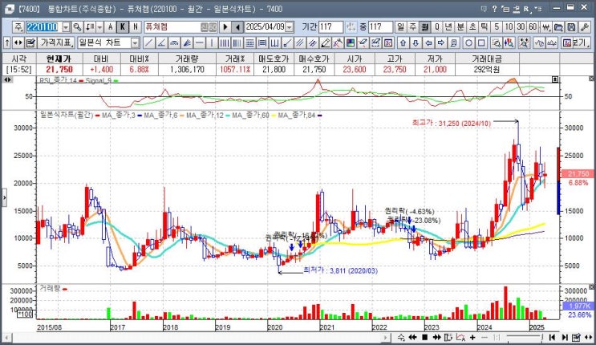Select the eraser tool in toolbar

[363, 43]
